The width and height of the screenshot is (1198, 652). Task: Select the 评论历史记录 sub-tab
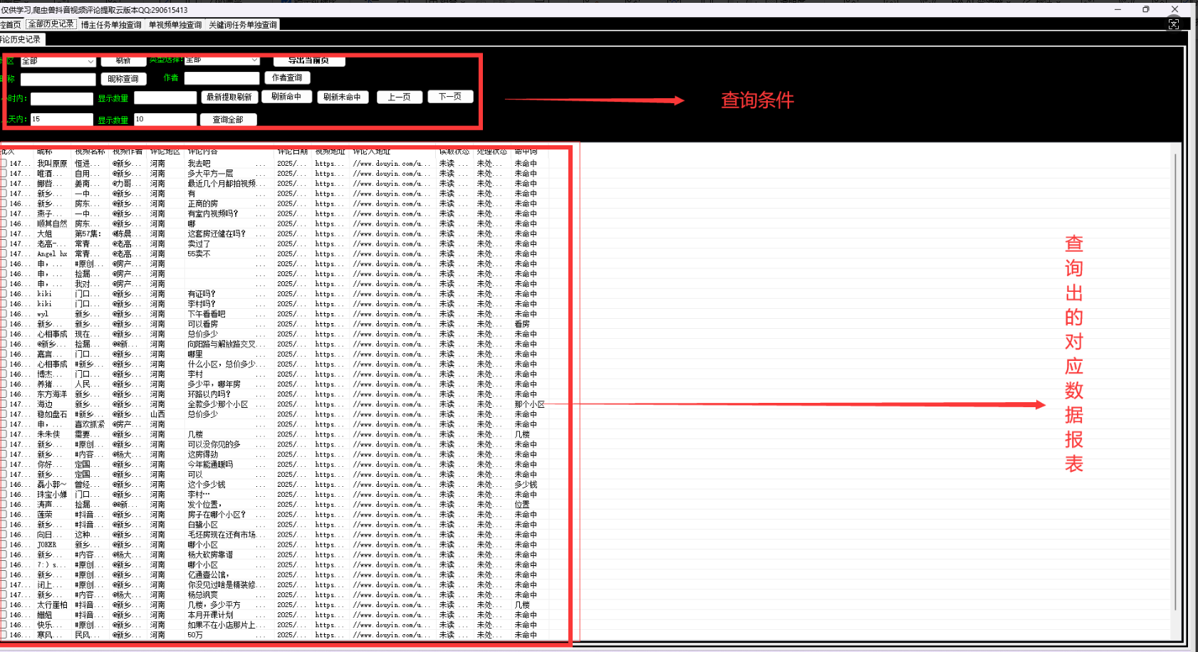(21, 39)
